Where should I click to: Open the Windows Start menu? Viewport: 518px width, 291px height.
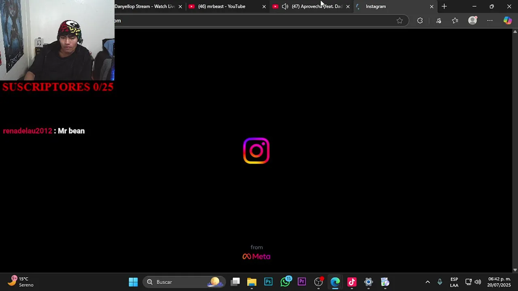point(133,282)
